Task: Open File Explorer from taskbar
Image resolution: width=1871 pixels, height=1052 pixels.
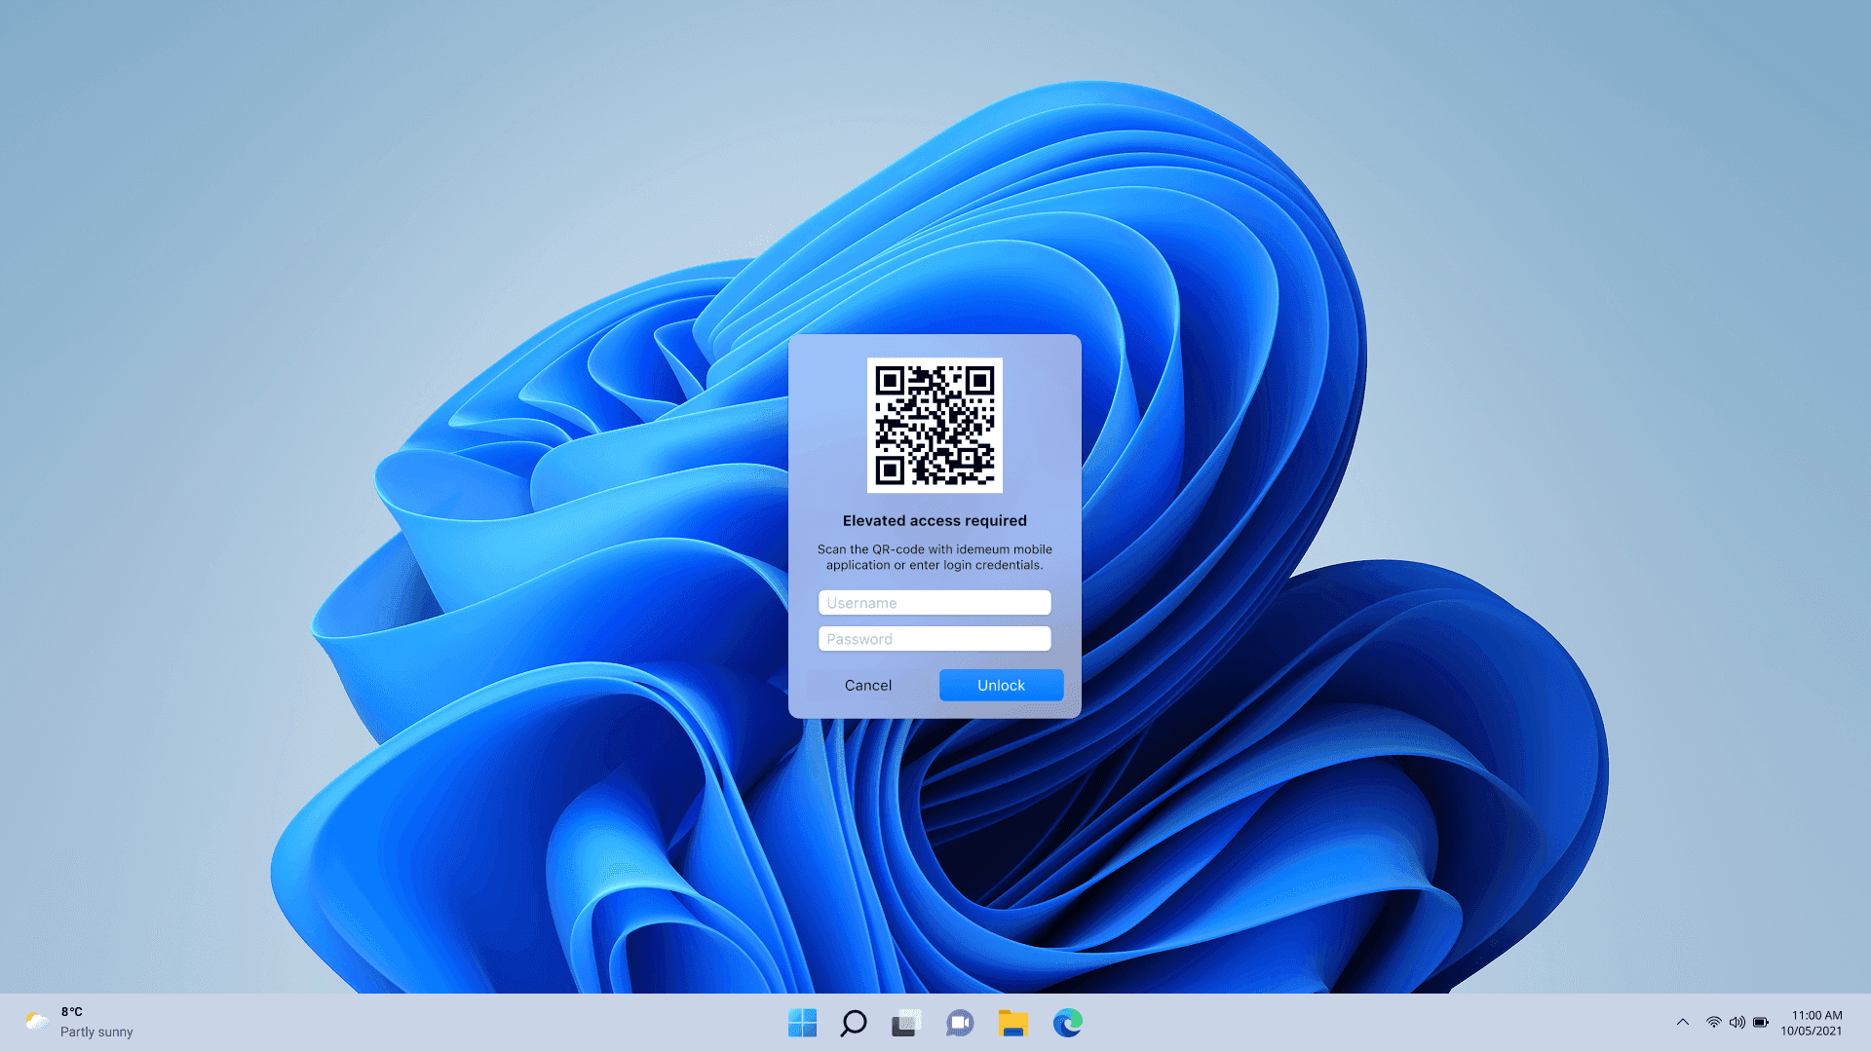Action: pos(1012,1023)
